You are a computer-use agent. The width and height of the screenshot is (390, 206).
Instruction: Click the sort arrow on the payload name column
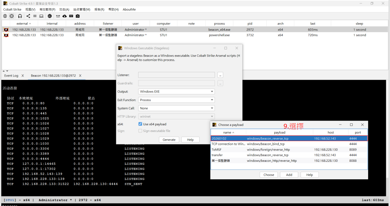(x=233, y=132)
